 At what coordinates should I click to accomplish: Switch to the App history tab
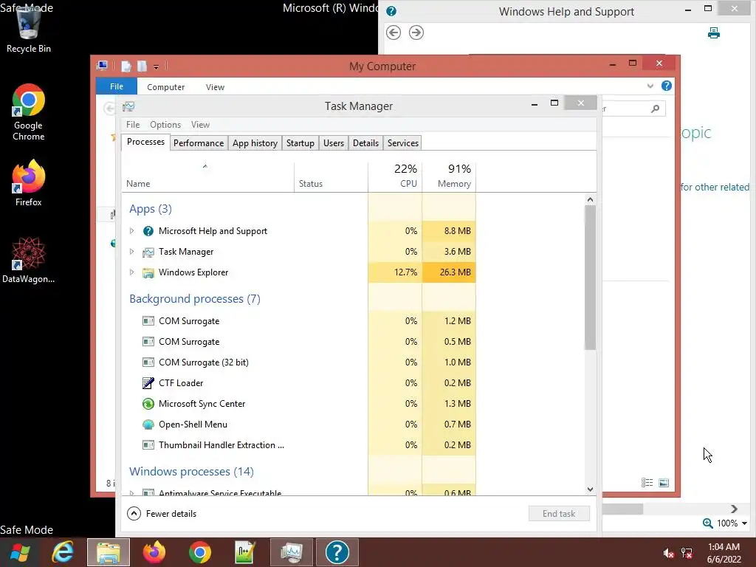click(255, 143)
